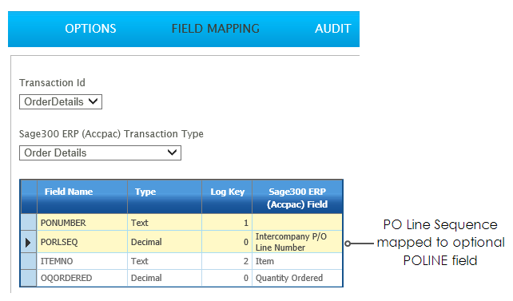Viewport: 513px width, 301px height.
Task: Open the AUDIT tab
Action: [x=332, y=29]
